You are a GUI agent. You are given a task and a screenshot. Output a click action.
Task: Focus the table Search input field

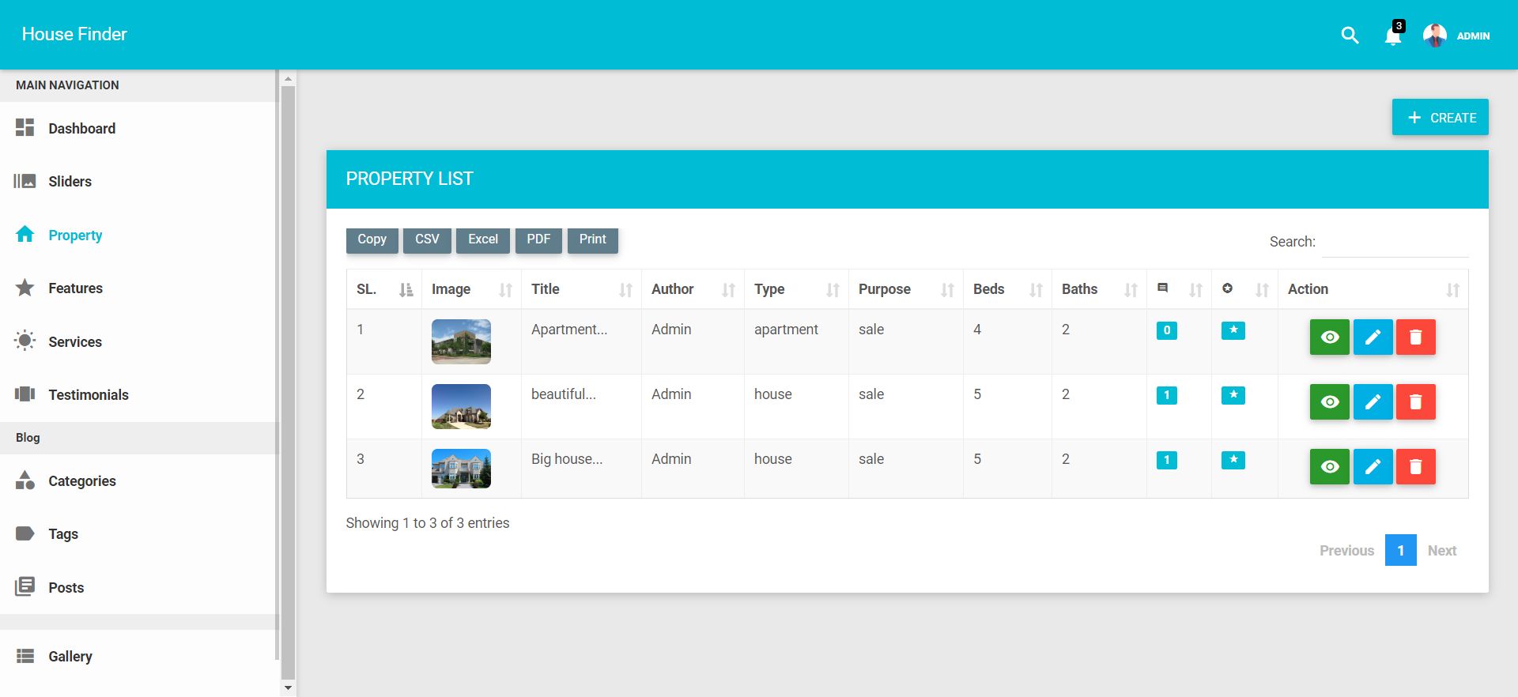point(1395,243)
